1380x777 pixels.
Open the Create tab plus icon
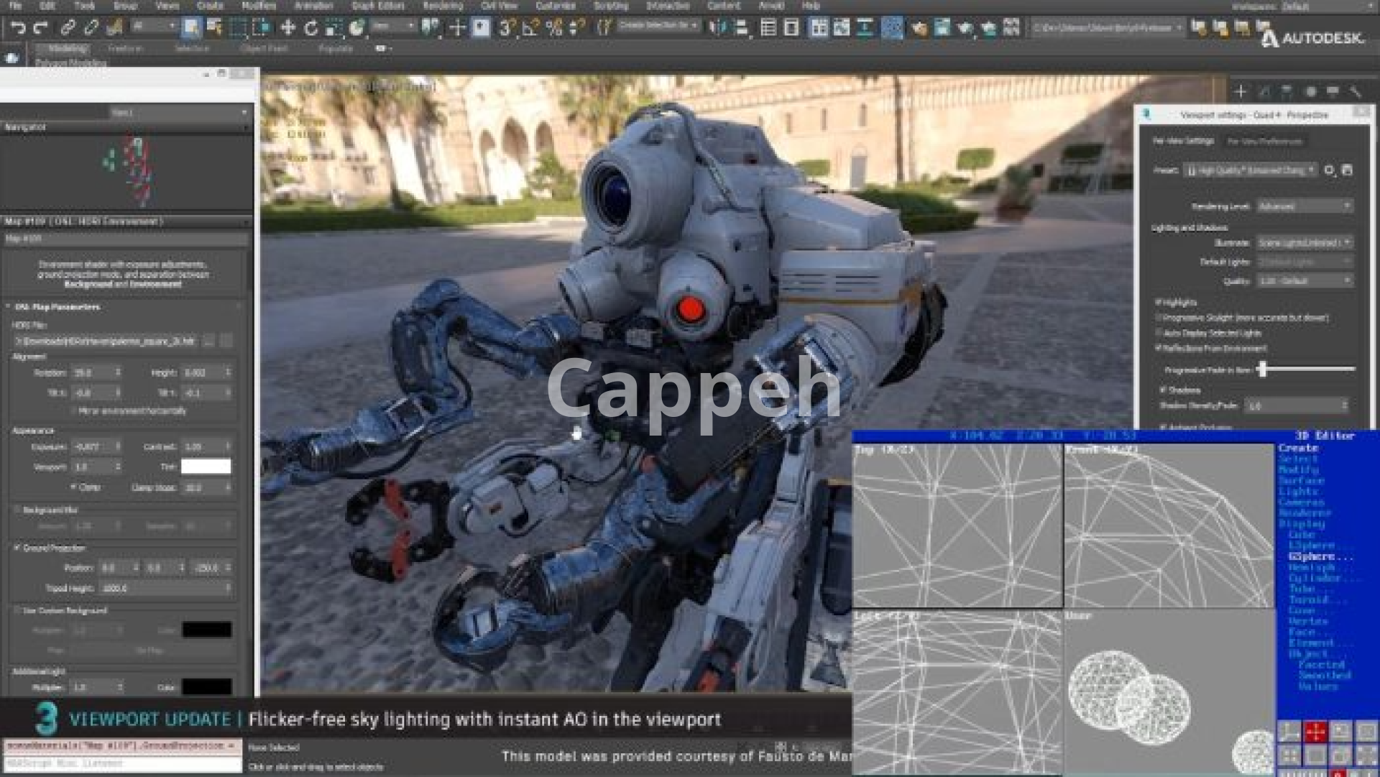[x=1240, y=91]
